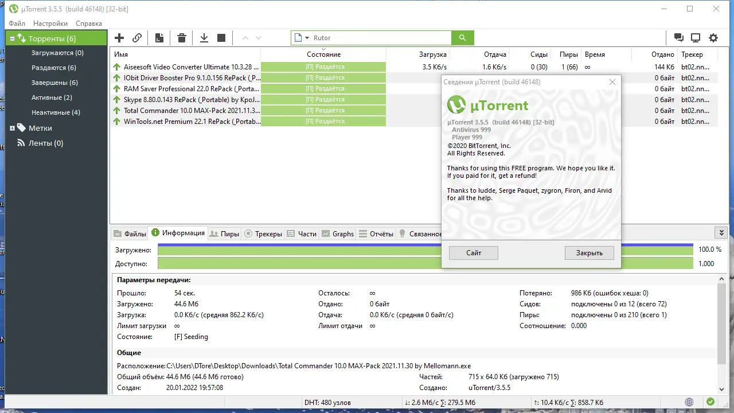Viewport: 734px width, 413px height.
Task: Run search with the green magnifier icon
Action: click(462, 37)
